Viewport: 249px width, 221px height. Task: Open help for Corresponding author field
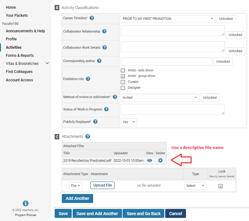pos(99,61)
